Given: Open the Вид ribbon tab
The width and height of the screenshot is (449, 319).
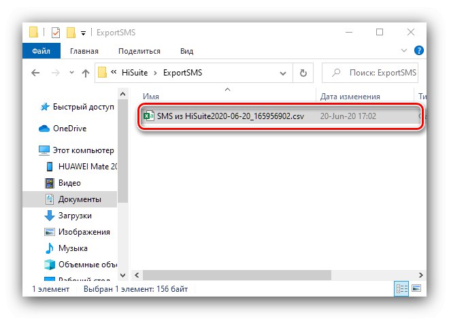Looking at the screenshot, I should 186,51.
